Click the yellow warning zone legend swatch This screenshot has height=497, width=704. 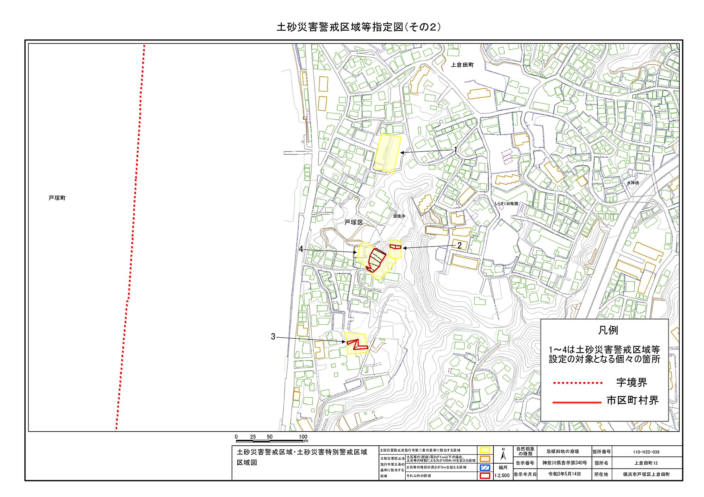tap(485, 451)
